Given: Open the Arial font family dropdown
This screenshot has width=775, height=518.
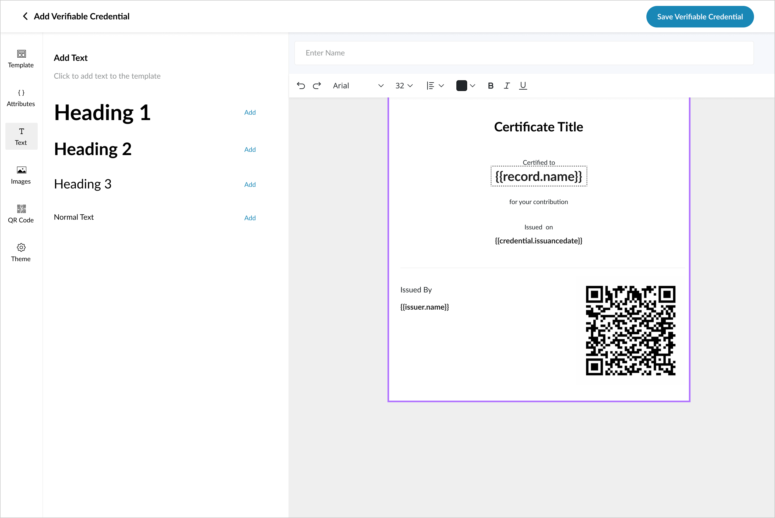Looking at the screenshot, I should click(358, 86).
